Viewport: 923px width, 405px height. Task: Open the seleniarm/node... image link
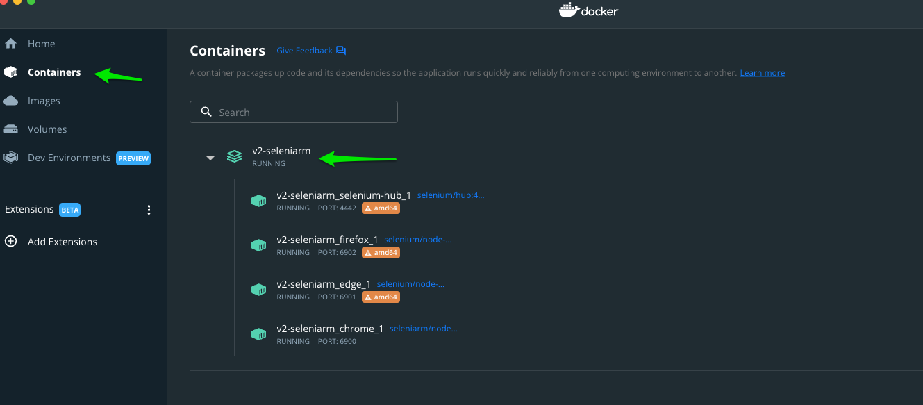[424, 329]
